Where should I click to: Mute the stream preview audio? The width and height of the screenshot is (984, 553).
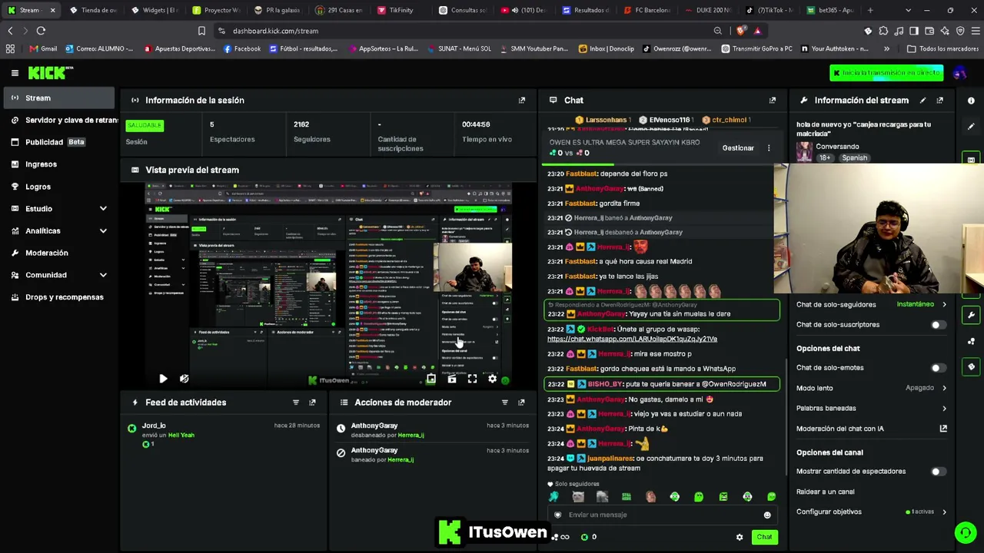click(x=184, y=379)
